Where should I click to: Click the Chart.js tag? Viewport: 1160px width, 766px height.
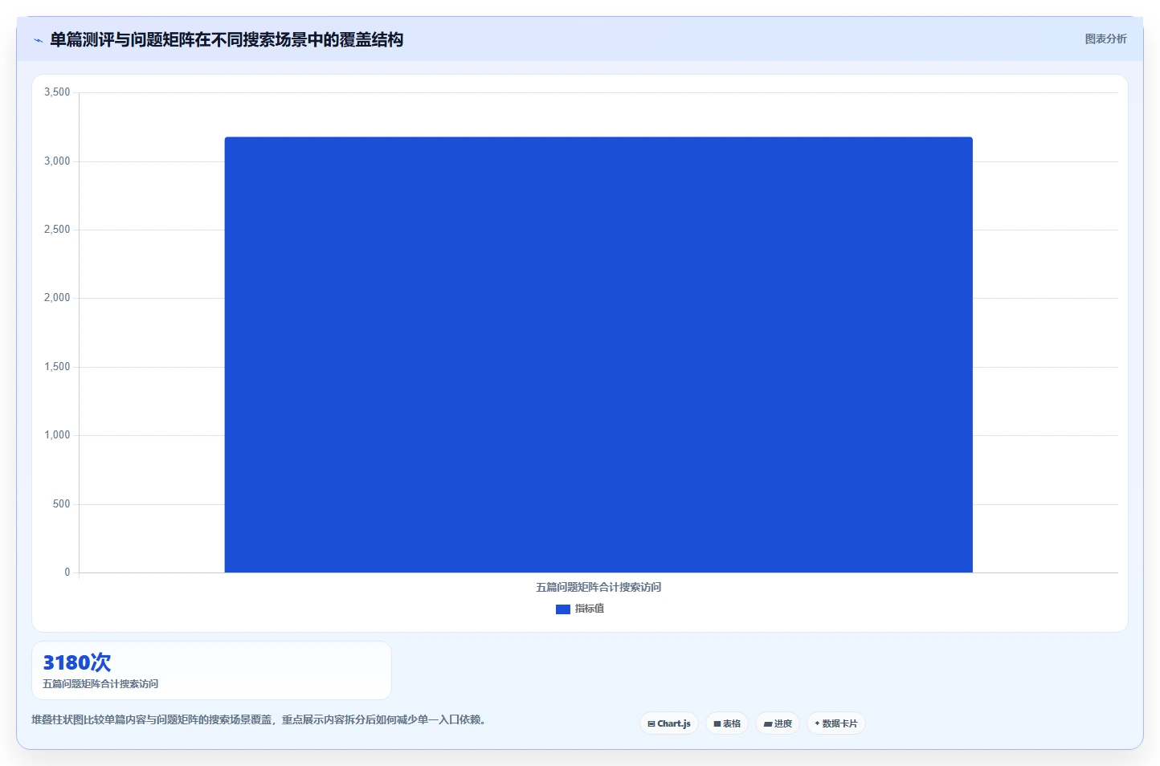tap(669, 723)
